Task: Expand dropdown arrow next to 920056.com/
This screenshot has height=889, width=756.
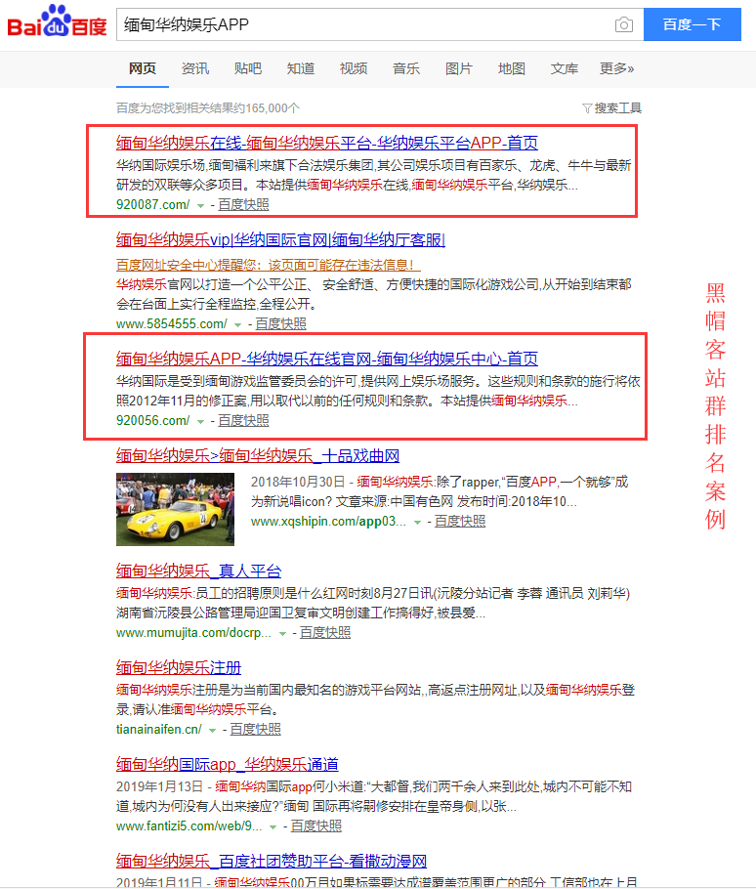Action: tap(200, 421)
